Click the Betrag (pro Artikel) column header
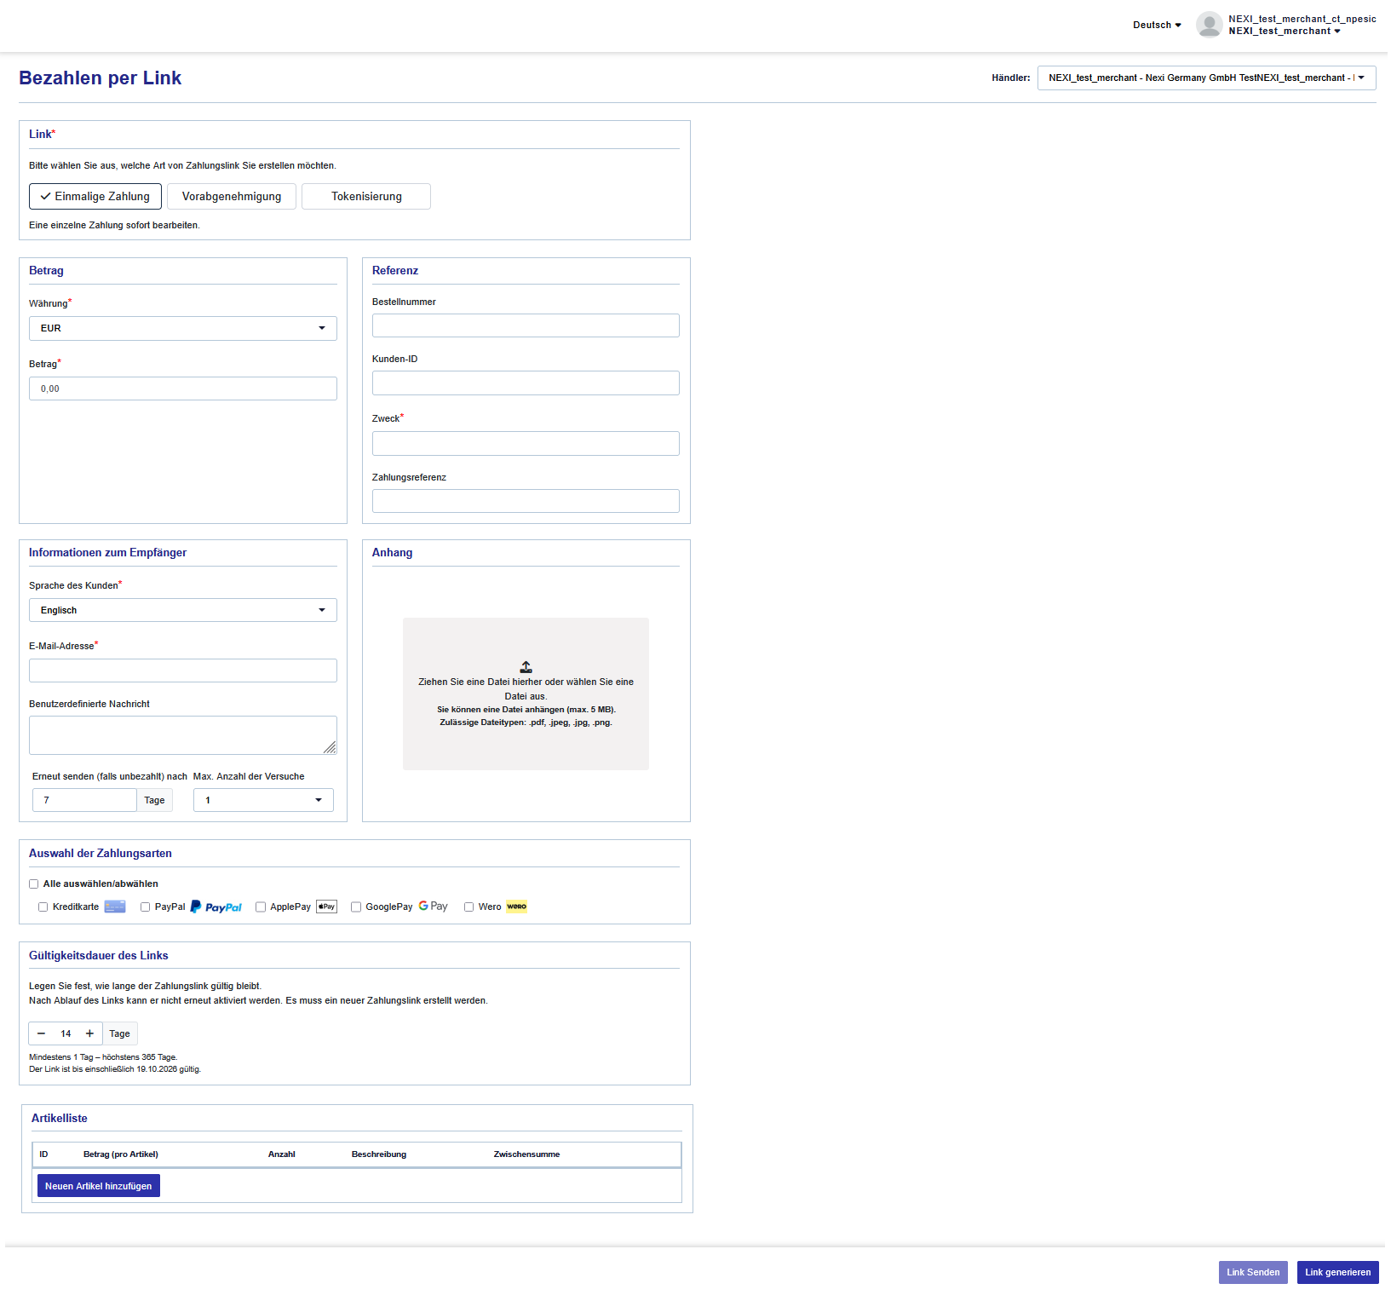 click(x=121, y=1154)
